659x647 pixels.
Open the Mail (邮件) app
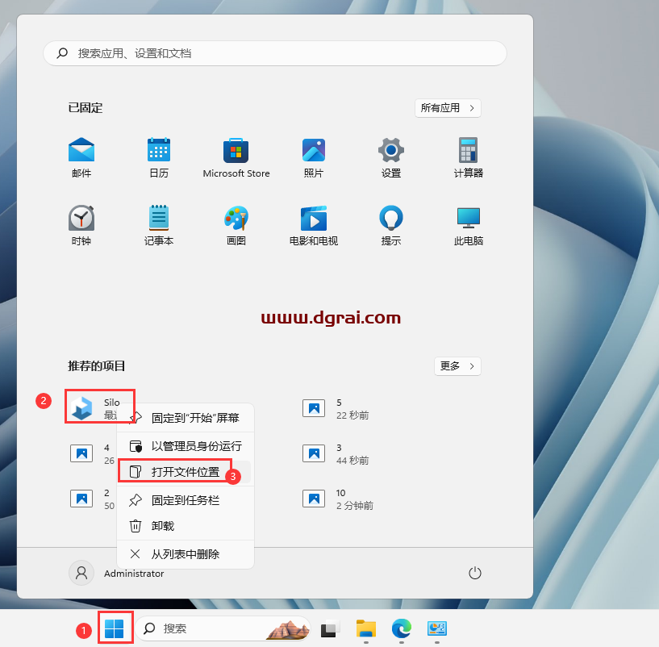click(81, 157)
